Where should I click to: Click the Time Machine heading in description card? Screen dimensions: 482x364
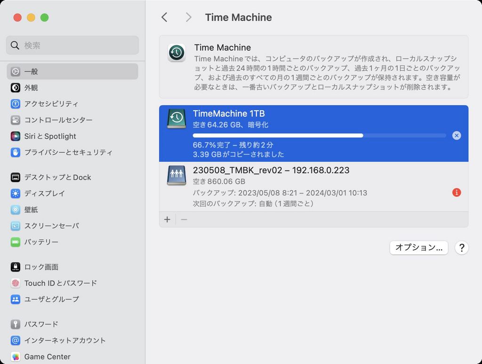223,48
